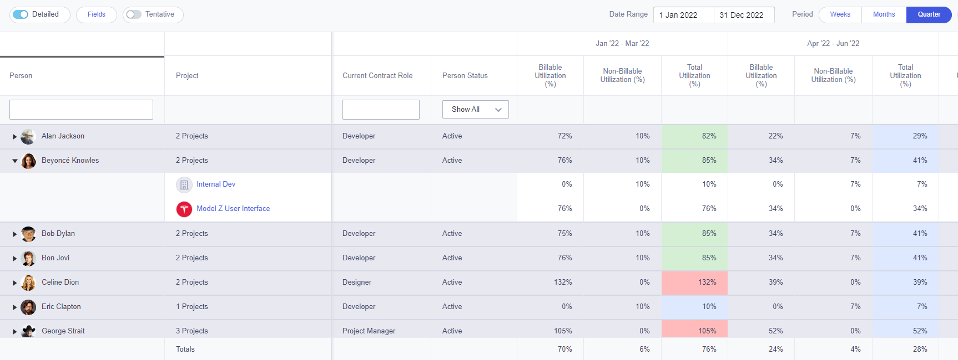Open the Model Z User Interface project link
The height and width of the screenshot is (360, 958).
click(x=233, y=209)
